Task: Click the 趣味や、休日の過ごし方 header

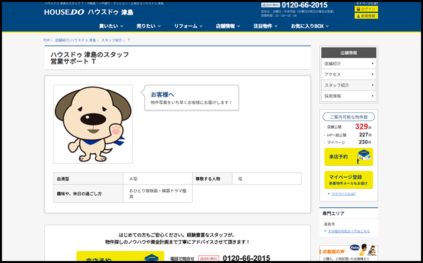Action: pos(89,194)
